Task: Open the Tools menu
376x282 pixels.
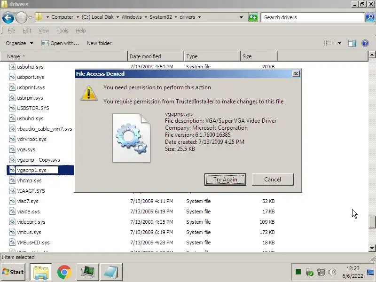Action: click(63, 31)
